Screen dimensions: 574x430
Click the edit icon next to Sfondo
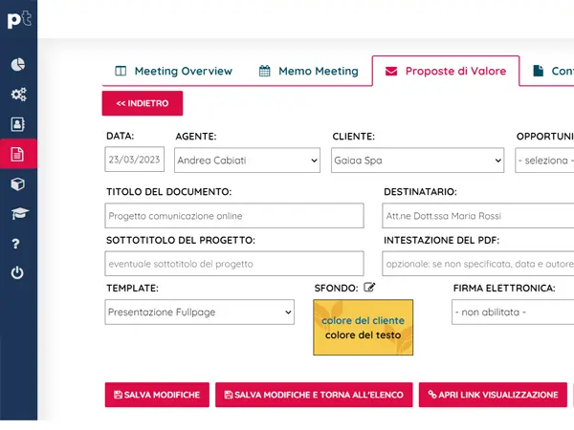370,287
